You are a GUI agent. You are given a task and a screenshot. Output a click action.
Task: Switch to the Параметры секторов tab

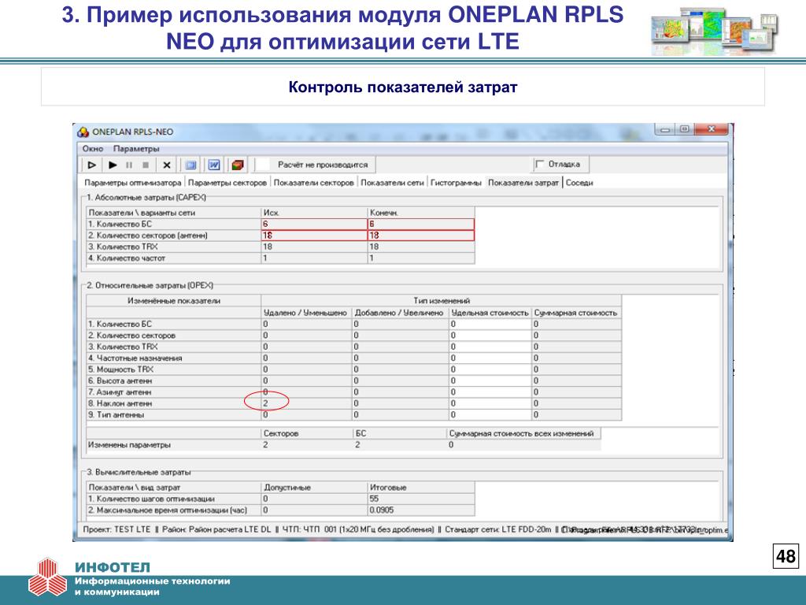tap(227, 183)
